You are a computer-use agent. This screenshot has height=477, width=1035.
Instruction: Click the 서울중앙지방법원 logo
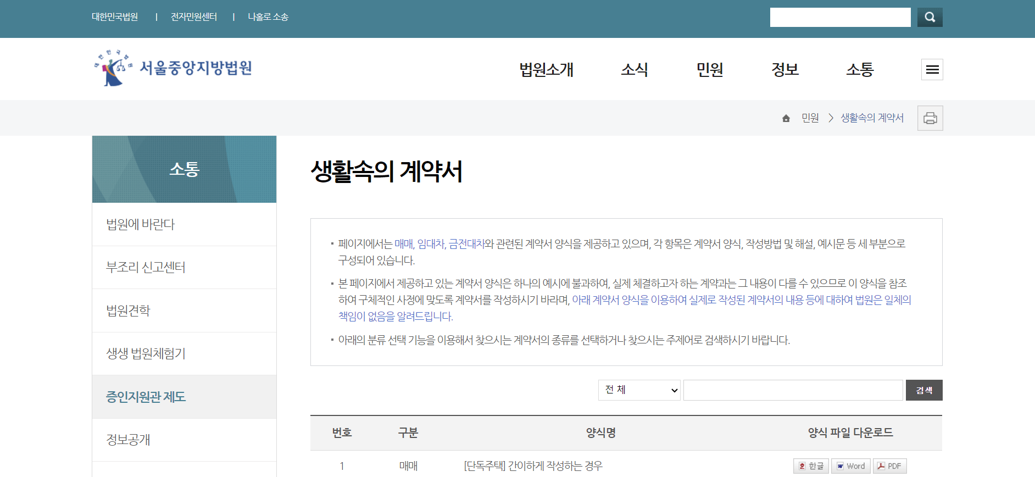point(173,68)
